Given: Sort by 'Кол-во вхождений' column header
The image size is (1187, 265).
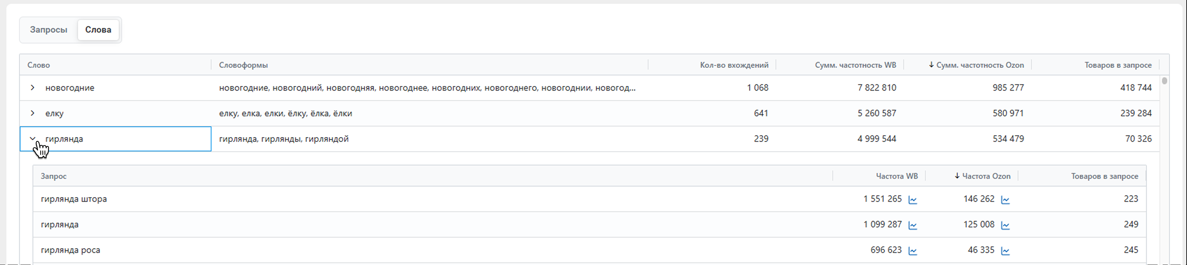Looking at the screenshot, I should point(734,65).
